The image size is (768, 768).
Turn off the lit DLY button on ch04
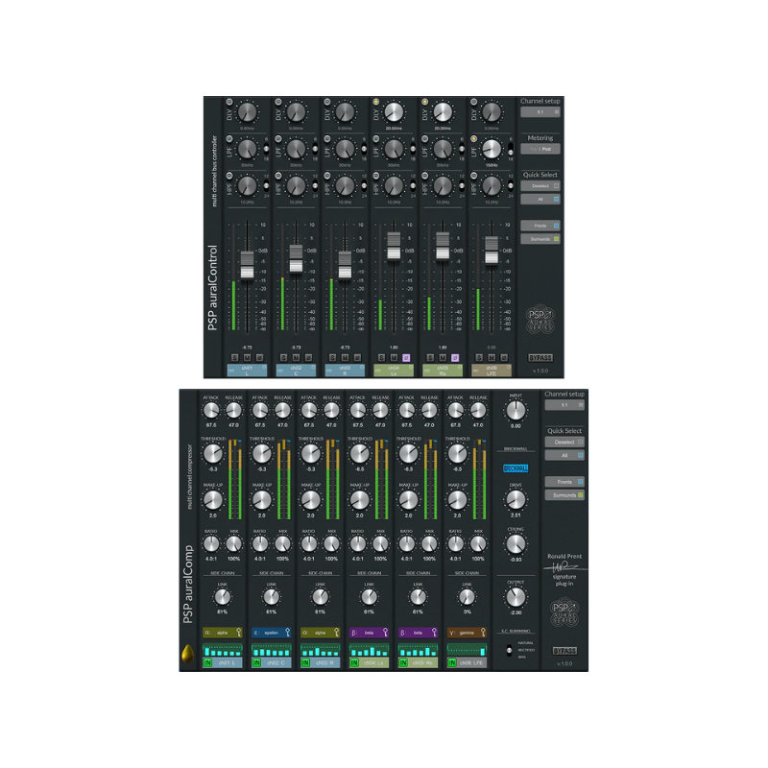pos(376,102)
